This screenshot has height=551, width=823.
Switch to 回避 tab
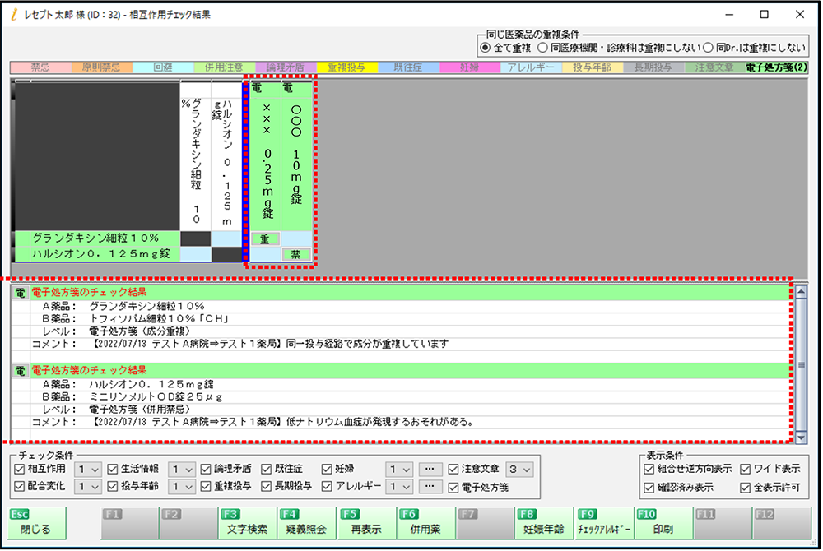(163, 67)
